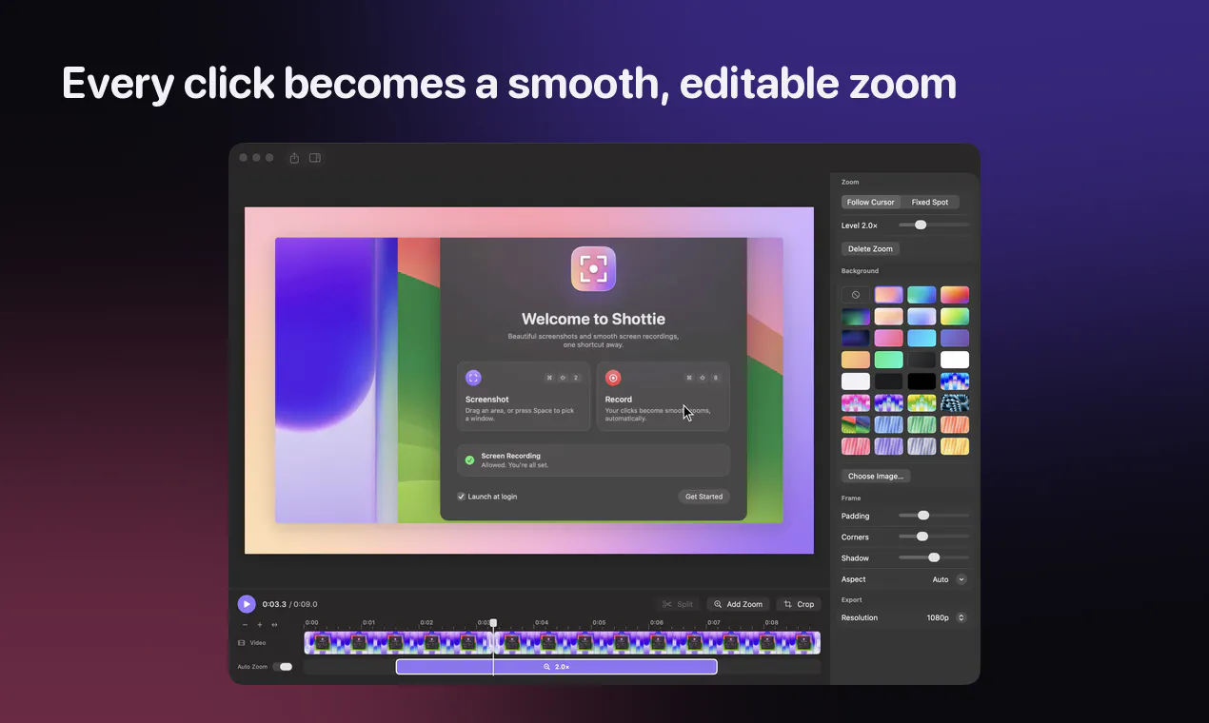The height and width of the screenshot is (723, 1209).
Task: Select Follow Cursor zoom mode
Action: point(871,202)
